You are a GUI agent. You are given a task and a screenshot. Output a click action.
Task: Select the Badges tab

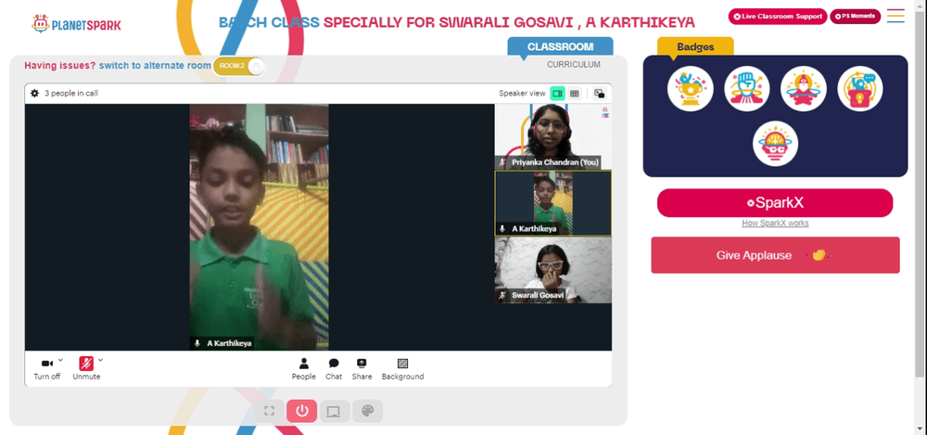click(x=695, y=46)
